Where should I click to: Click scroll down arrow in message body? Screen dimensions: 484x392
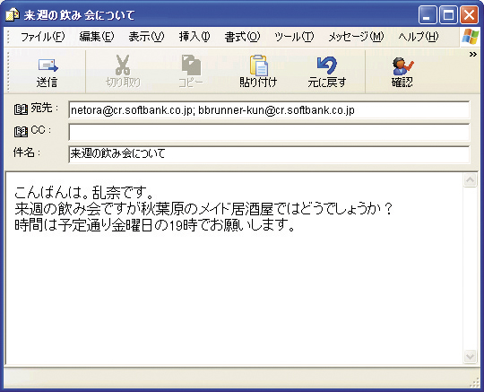tap(471, 356)
